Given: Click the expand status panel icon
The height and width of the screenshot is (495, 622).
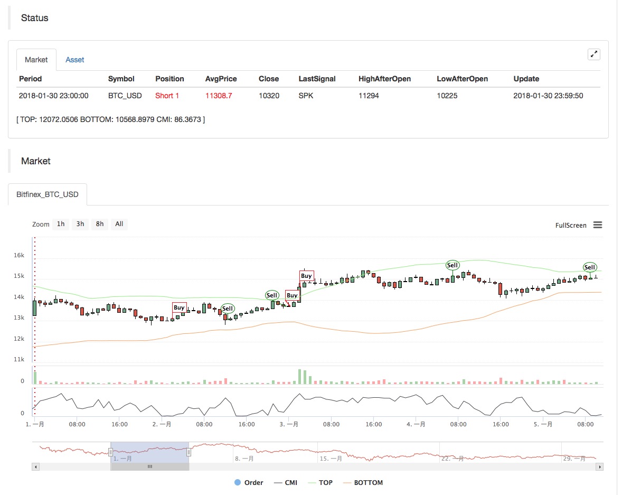Looking at the screenshot, I should (x=593, y=54).
